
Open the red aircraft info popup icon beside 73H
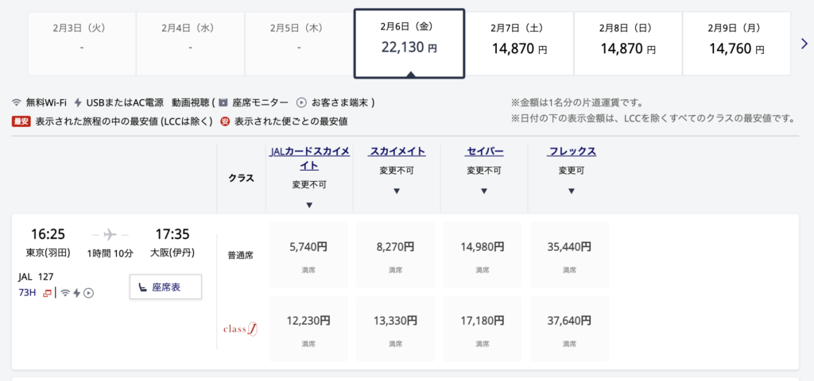click(47, 293)
